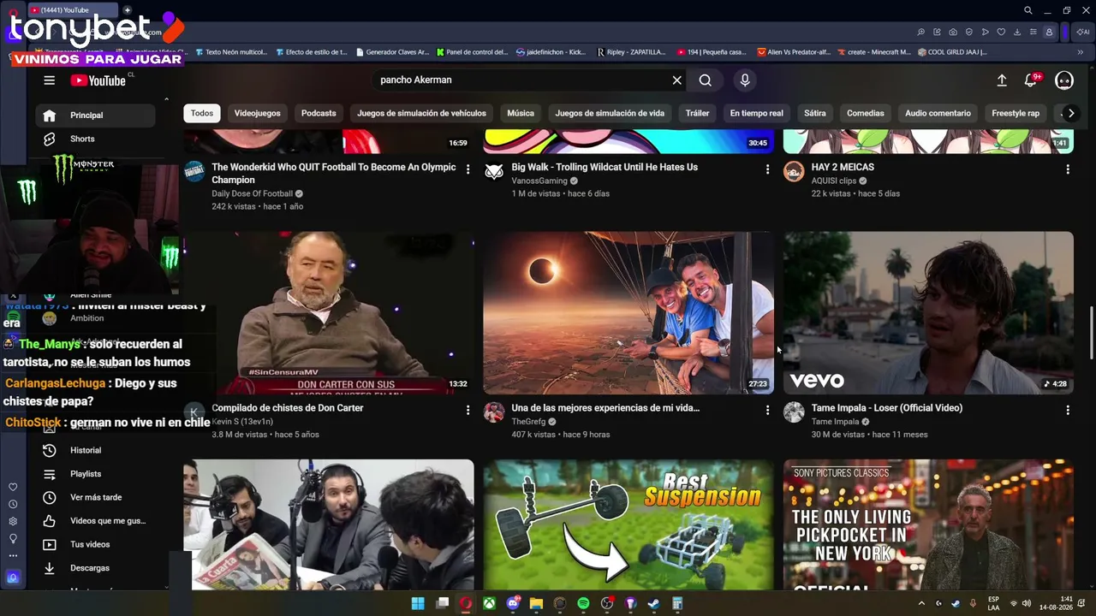
Task: Open YouTube notifications bell
Action: (1031, 80)
